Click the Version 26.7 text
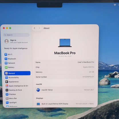 (x=89, y=90)
